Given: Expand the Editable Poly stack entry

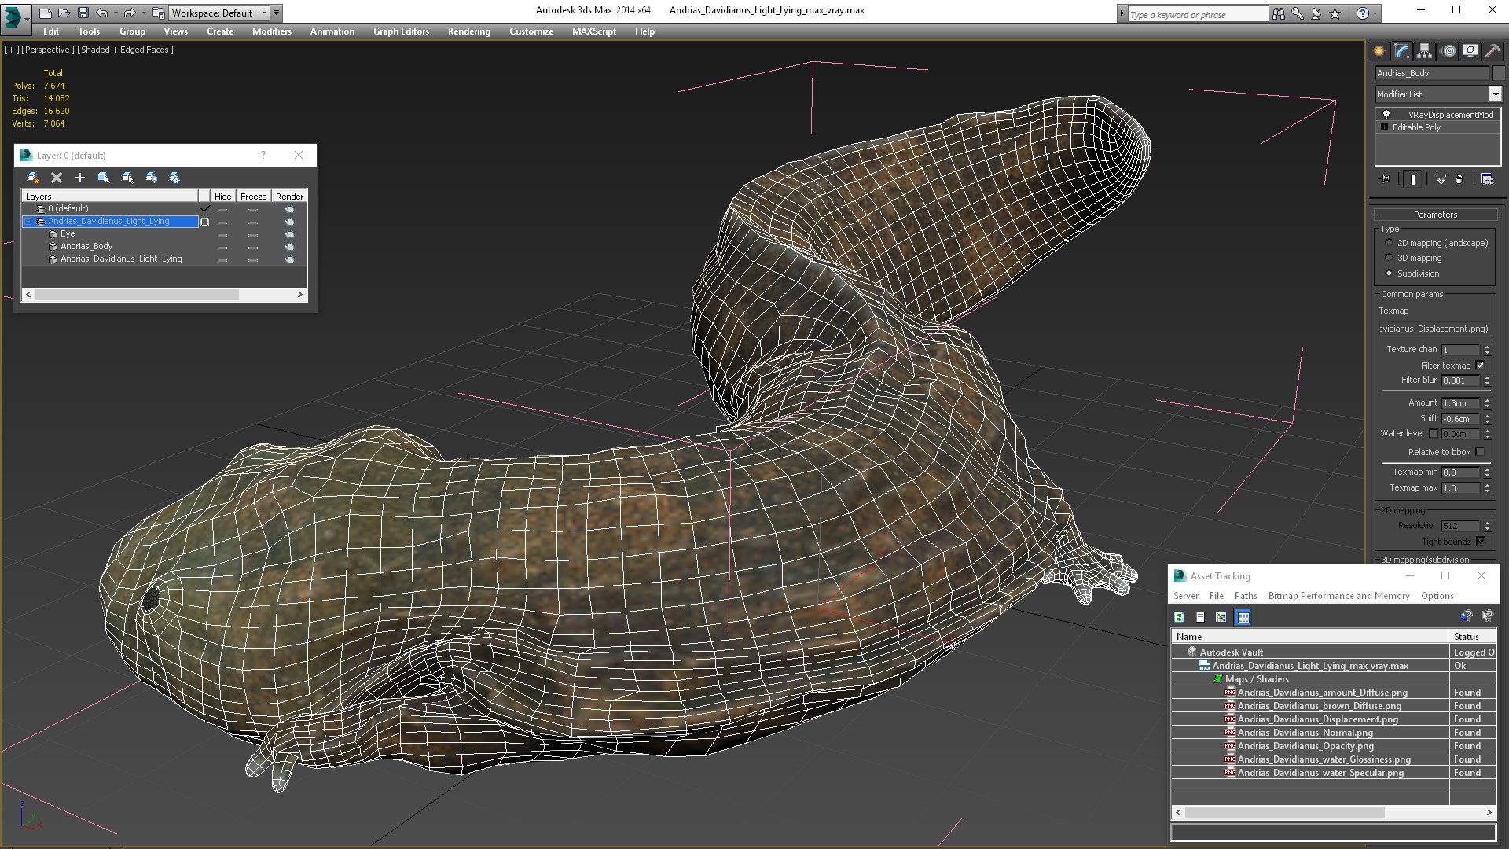Looking at the screenshot, I should pyautogui.click(x=1385, y=127).
